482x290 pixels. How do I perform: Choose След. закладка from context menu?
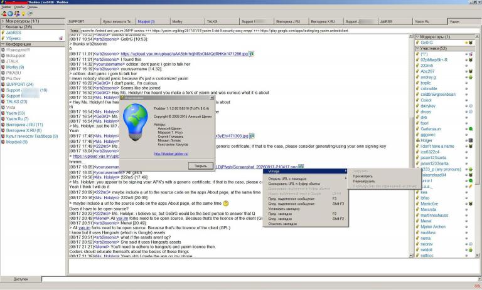coord(306,219)
